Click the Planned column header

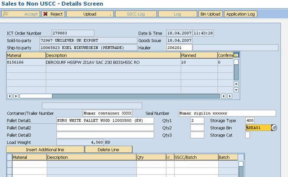click(198, 55)
